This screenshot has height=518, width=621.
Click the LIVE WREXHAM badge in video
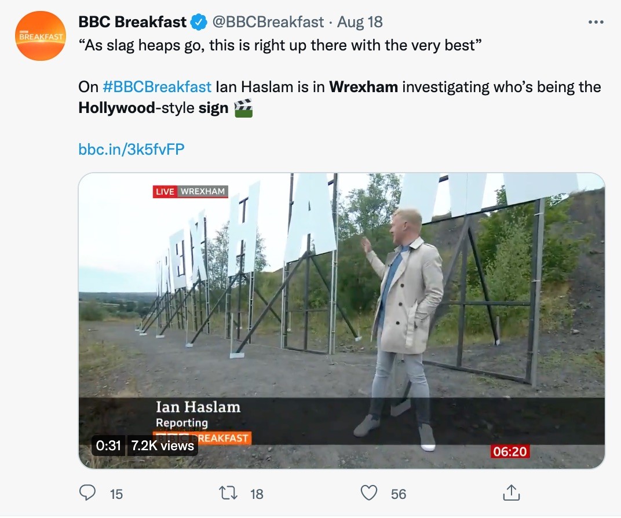click(191, 191)
